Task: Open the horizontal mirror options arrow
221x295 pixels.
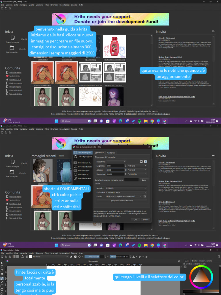Action: tap(136, 257)
